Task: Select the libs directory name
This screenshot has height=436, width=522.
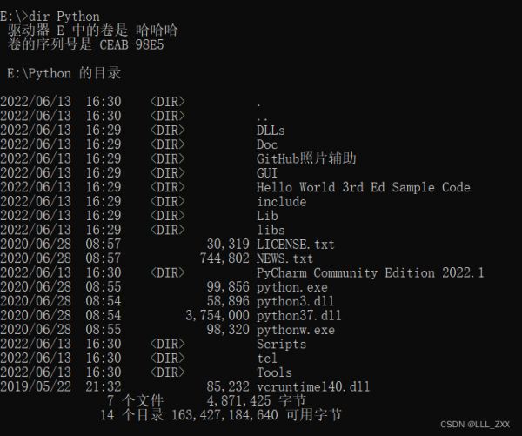Action: click(x=271, y=230)
